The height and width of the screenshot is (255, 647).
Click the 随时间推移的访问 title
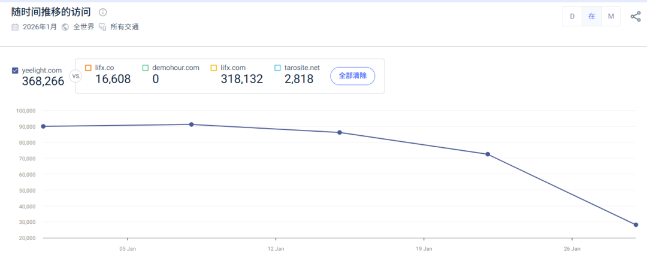click(51, 12)
